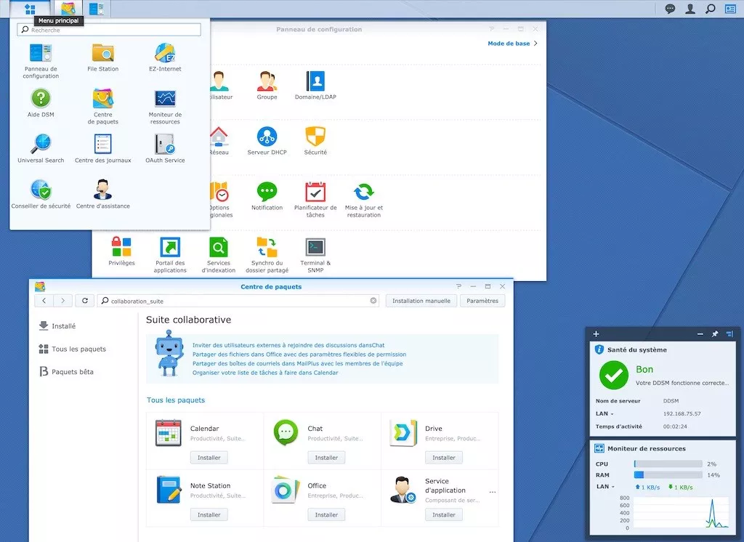Add a new widget with the plus icon
This screenshot has width=744, height=542.
(596, 333)
